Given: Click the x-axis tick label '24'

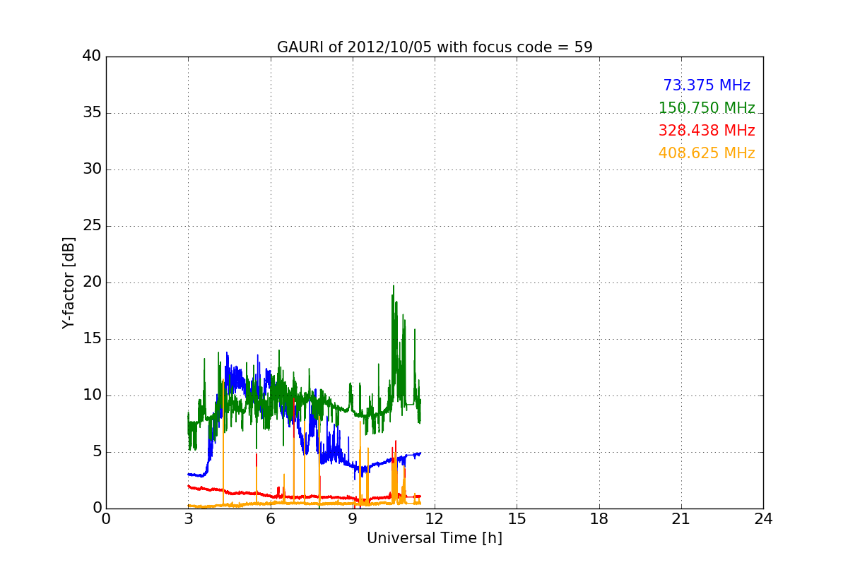Looking at the screenshot, I should (x=763, y=518).
